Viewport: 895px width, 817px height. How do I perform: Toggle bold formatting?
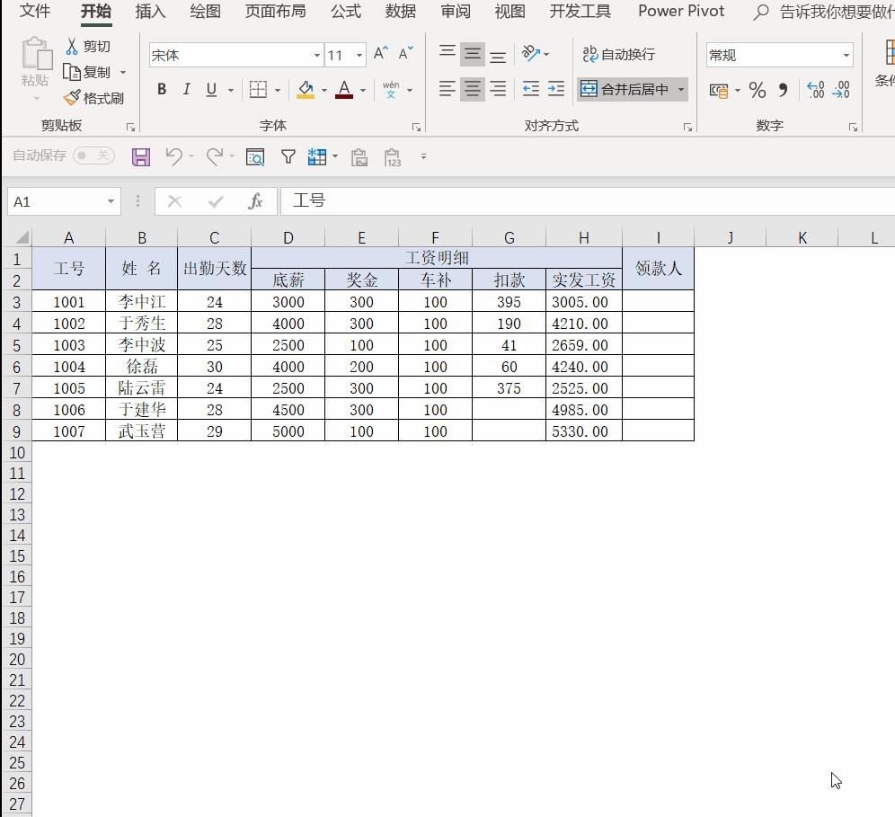tap(162, 89)
